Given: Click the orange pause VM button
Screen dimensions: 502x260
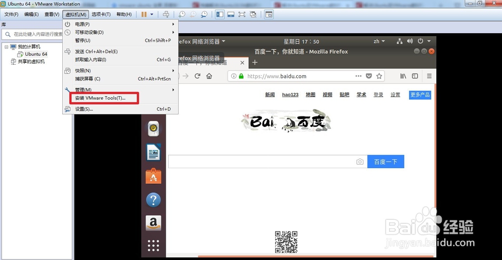Looking at the screenshot, I should pyautogui.click(x=144, y=15).
